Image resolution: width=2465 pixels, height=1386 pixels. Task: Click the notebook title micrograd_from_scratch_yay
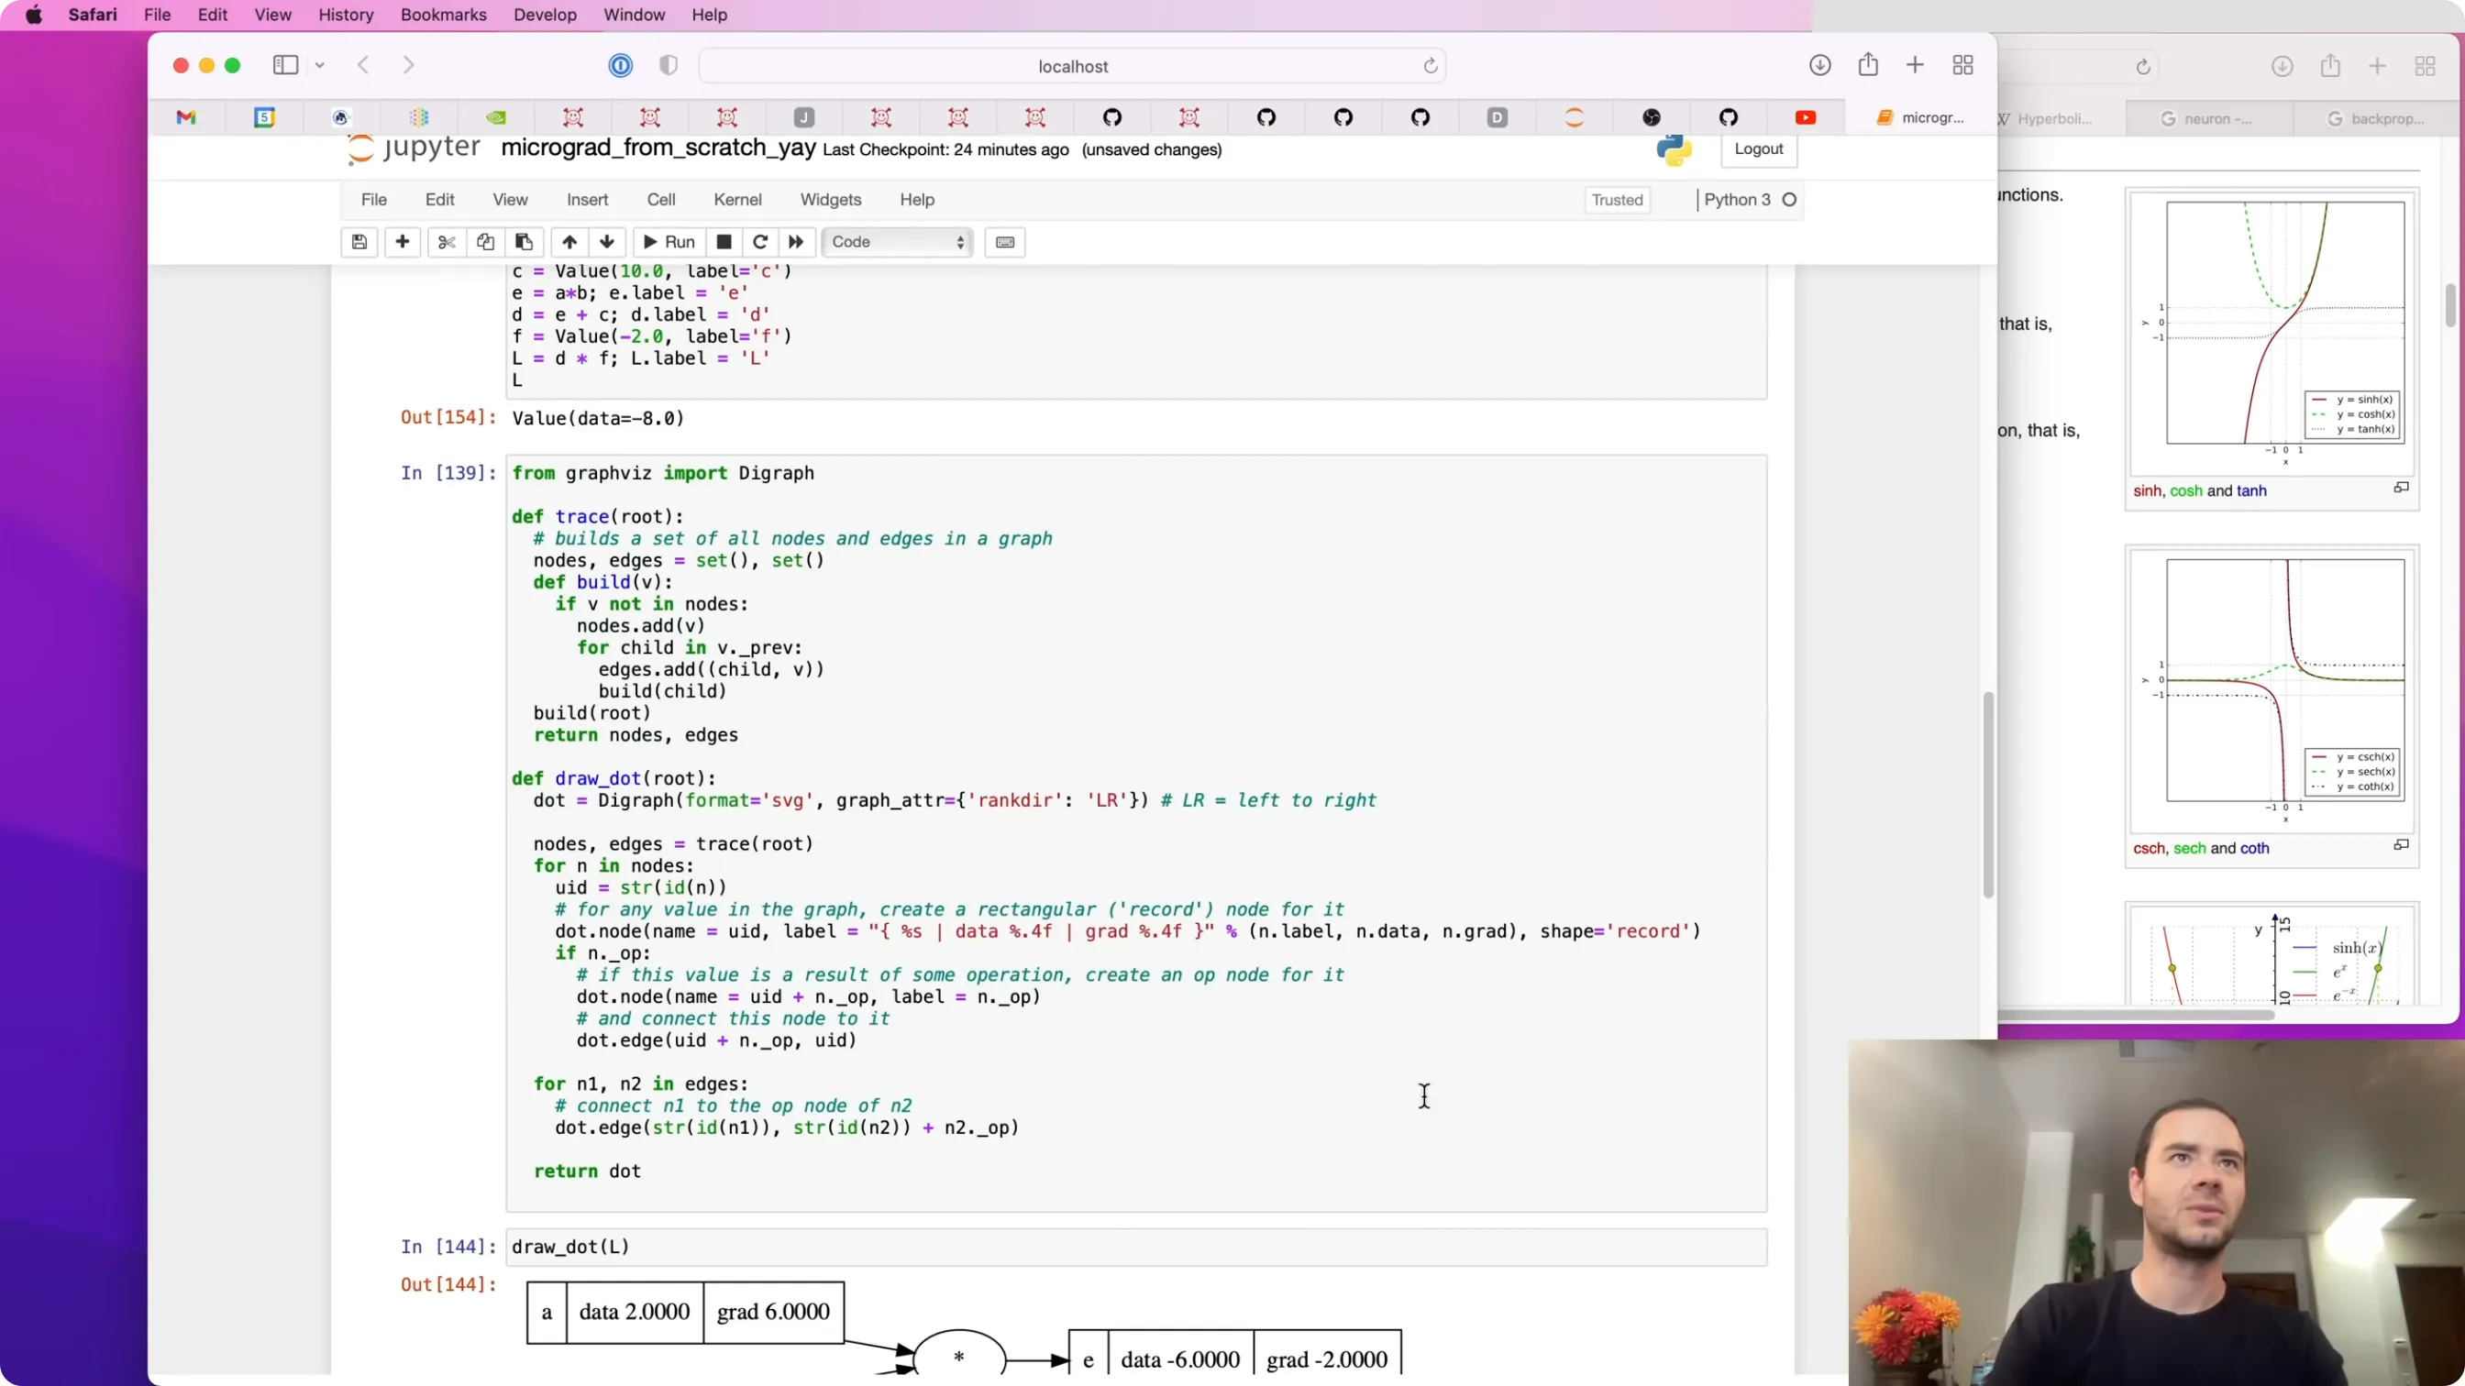(x=658, y=148)
